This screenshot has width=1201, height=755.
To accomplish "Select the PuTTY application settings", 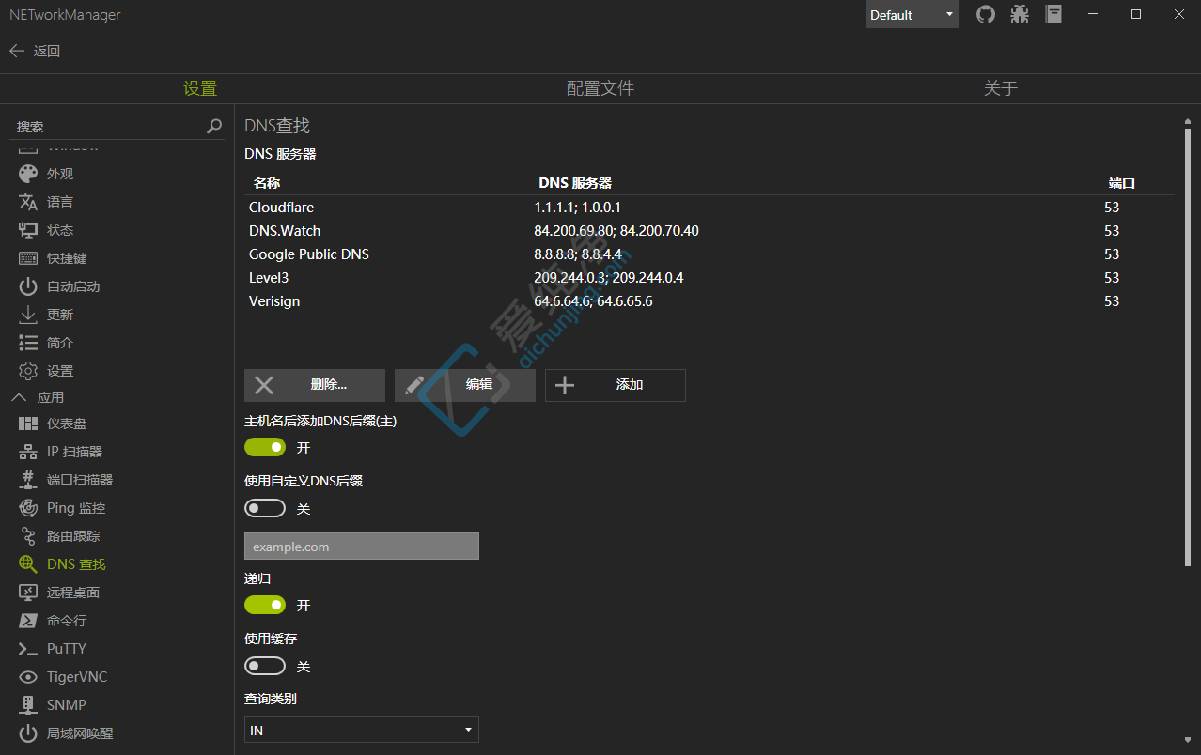I will click(x=66, y=649).
